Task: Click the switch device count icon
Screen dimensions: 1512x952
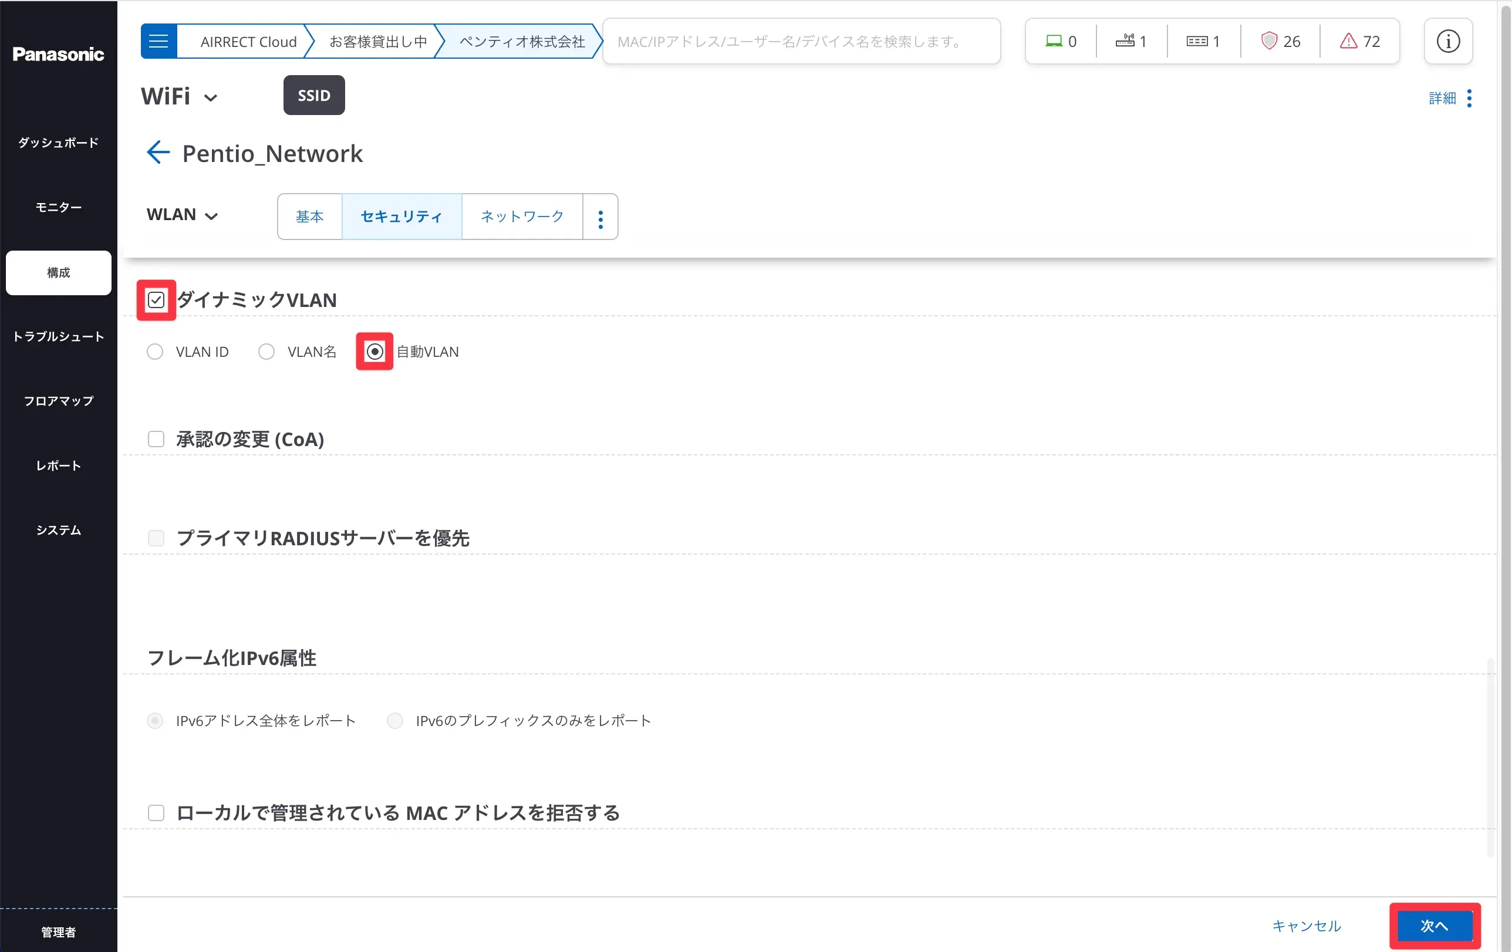Action: coord(1196,42)
